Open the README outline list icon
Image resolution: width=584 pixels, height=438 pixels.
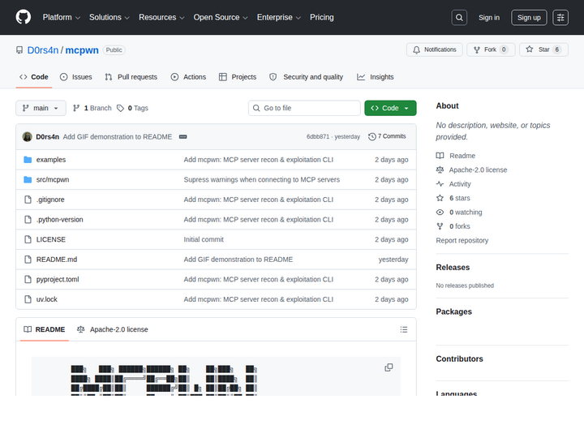404,329
